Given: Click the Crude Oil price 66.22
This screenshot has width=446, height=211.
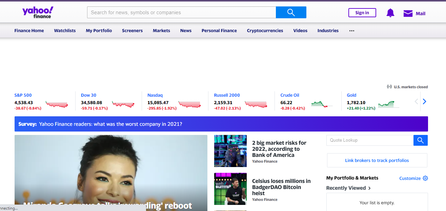Looking at the screenshot, I should tap(286, 102).
